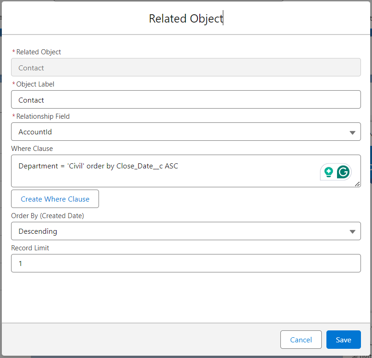Save the Related Object configuration
The image size is (372, 358).
(343, 340)
